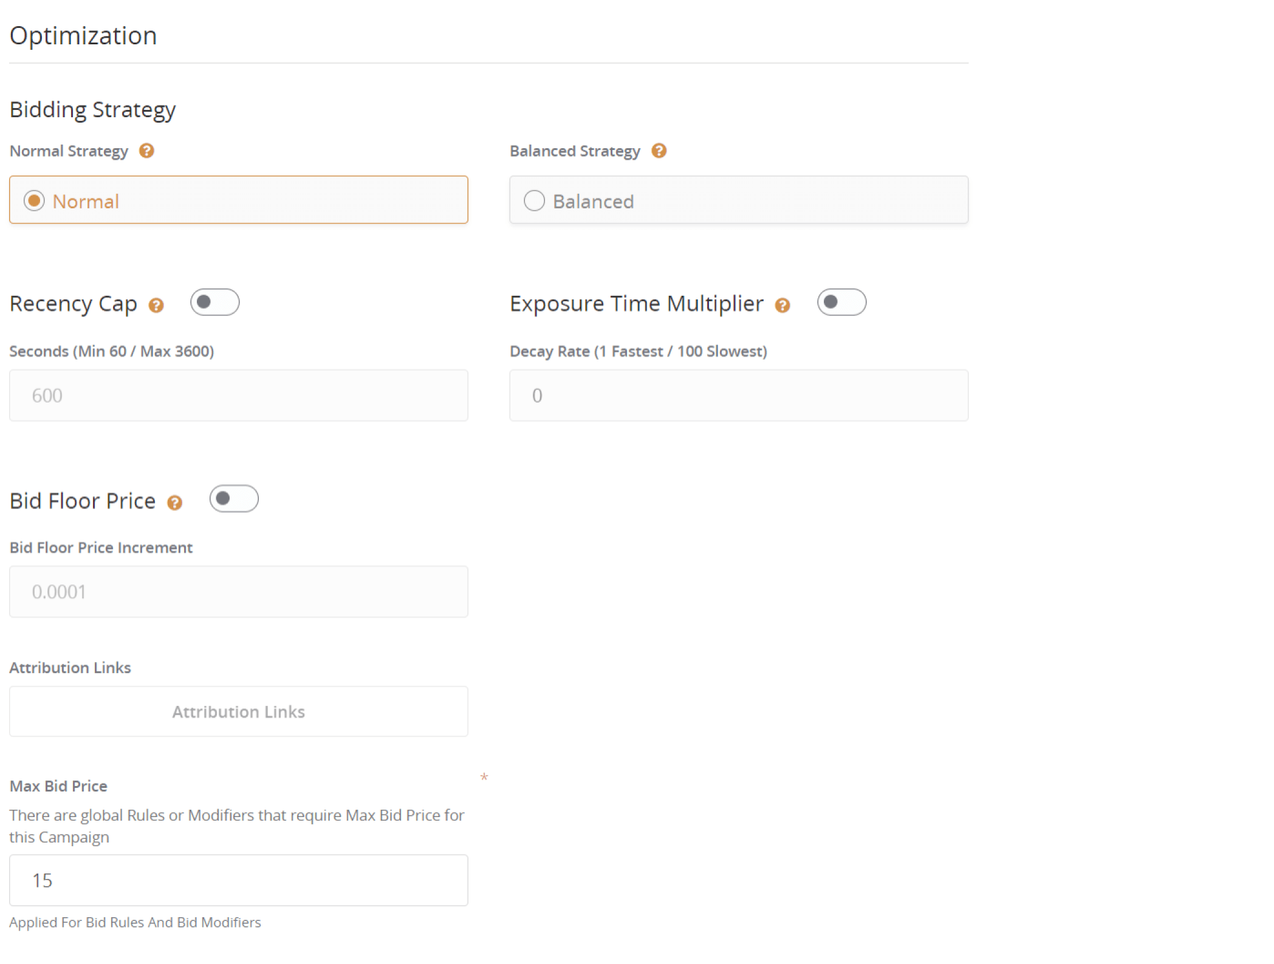Enable the Recency Cap toggle
Image resolution: width=1274 pixels, height=964 pixels.
point(215,302)
